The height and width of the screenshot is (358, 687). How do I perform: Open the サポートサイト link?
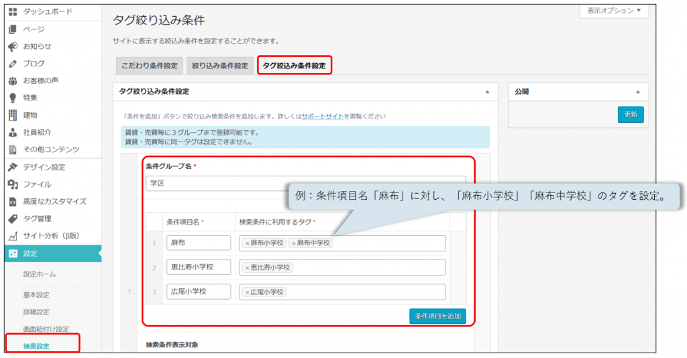coord(322,116)
